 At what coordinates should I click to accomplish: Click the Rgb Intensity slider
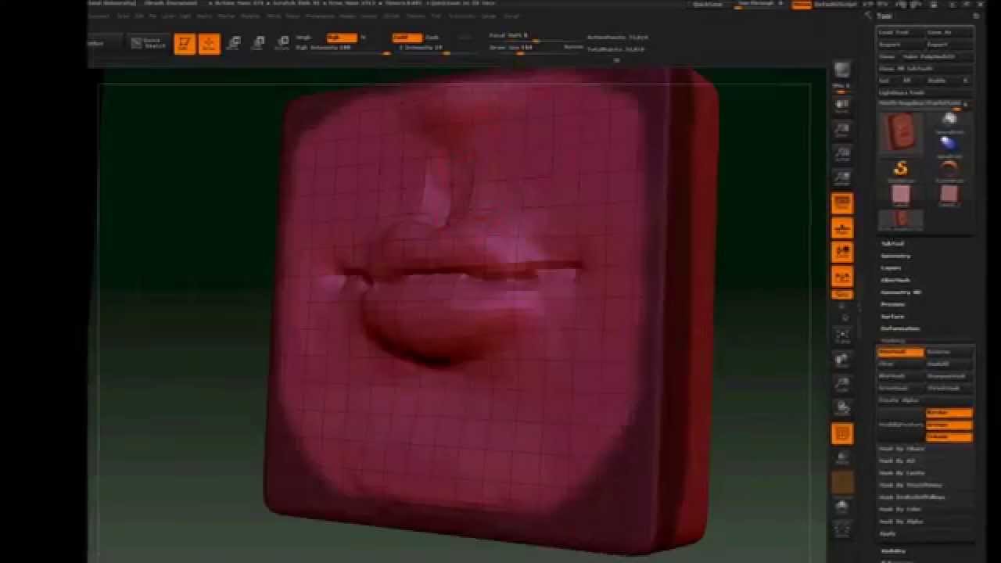pos(343,48)
